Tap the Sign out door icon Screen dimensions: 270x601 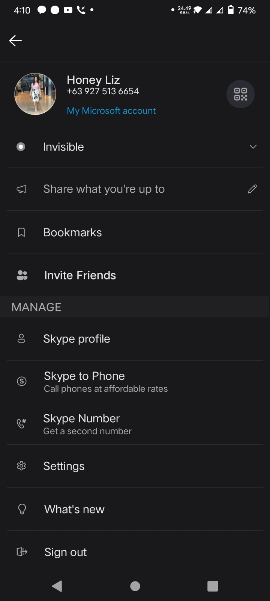tap(22, 552)
